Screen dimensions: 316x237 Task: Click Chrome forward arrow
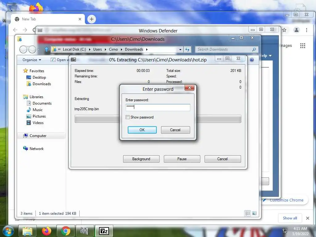coord(25,30)
